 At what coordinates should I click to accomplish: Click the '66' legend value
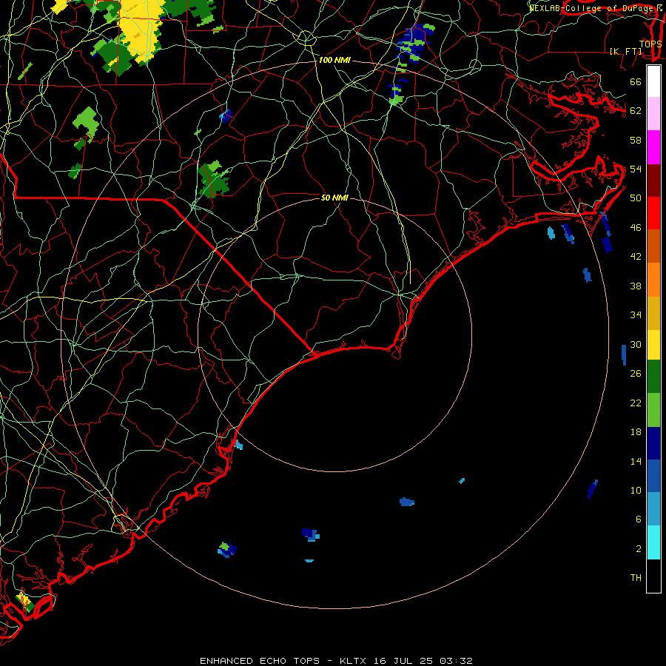[636, 81]
